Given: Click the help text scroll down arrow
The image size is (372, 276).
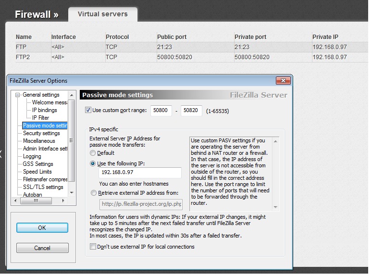Looking at the screenshot, I should click(275, 207).
